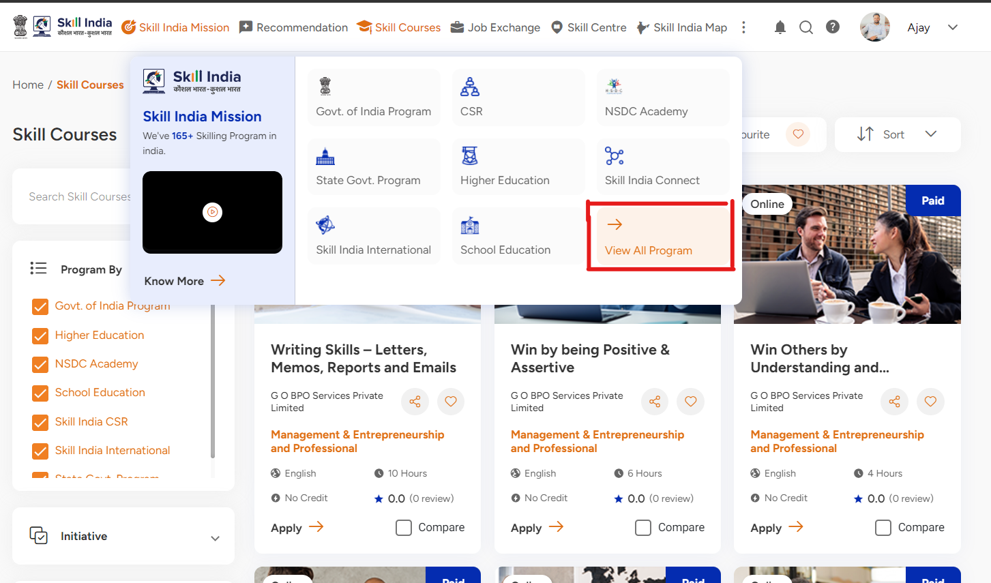Uncheck Govt. of India Program filter
This screenshot has width=991, height=583.
click(40, 307)
